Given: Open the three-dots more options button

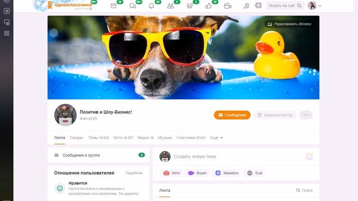Looking at the screenshot, I should point(306,115).
